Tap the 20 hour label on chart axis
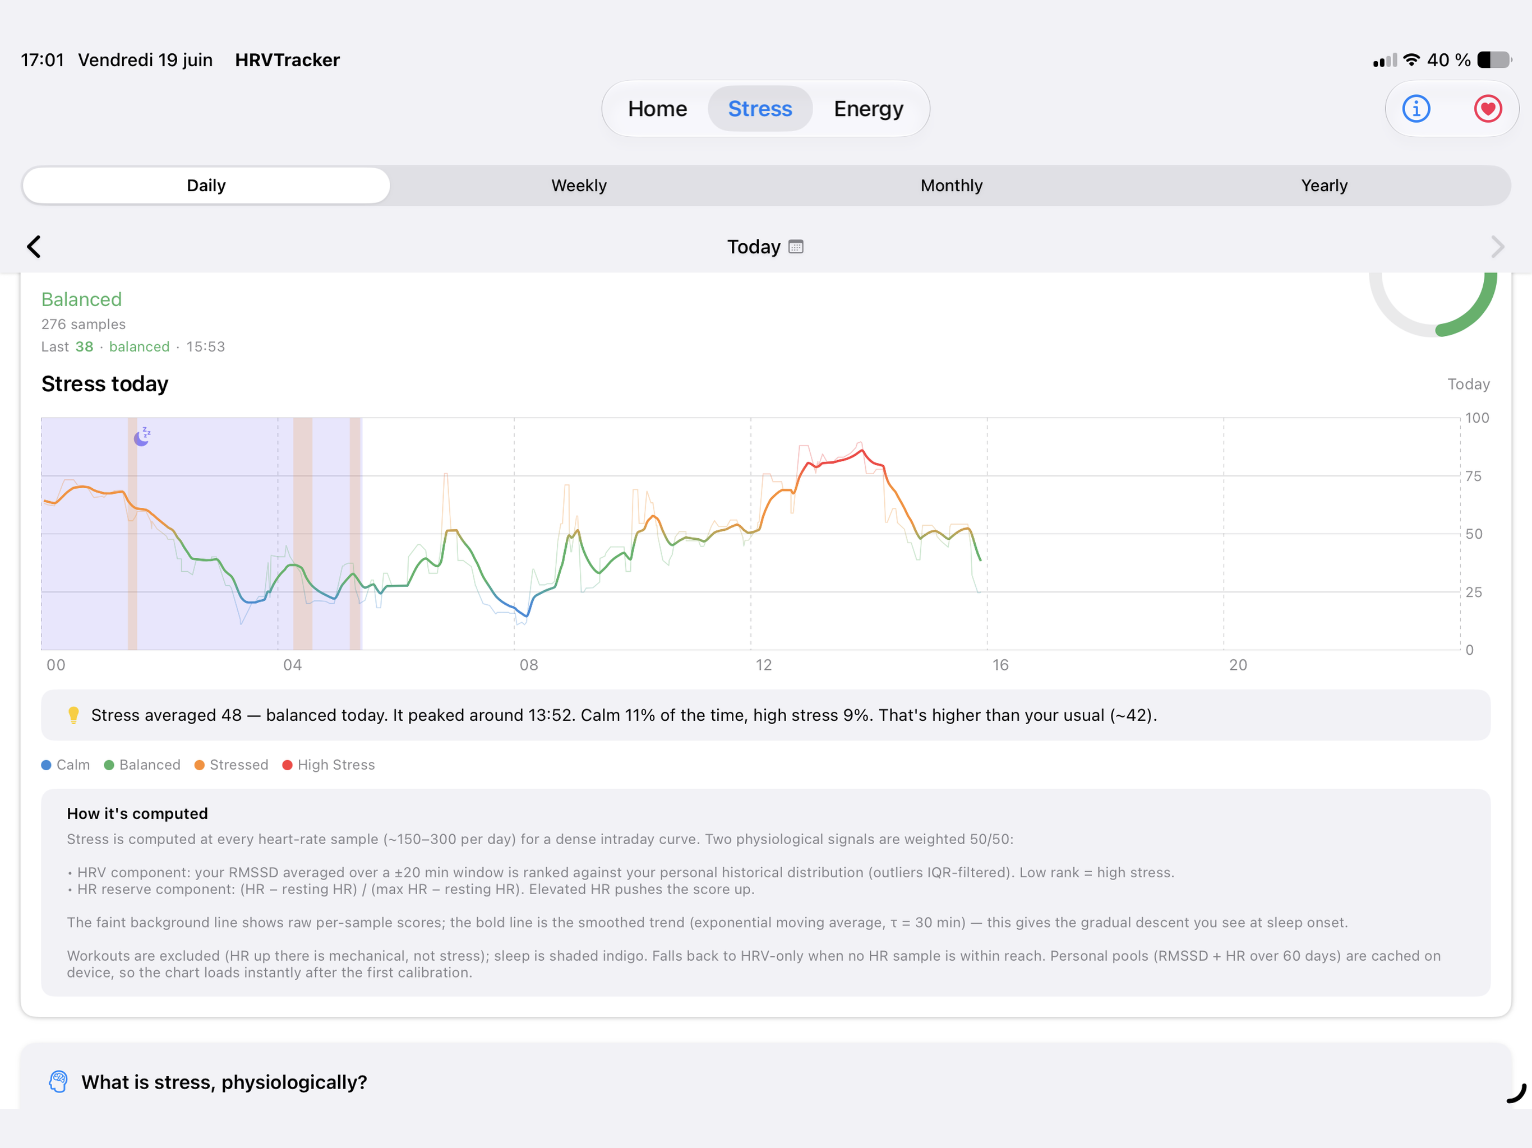1532x1148 pixels. 1238,665
